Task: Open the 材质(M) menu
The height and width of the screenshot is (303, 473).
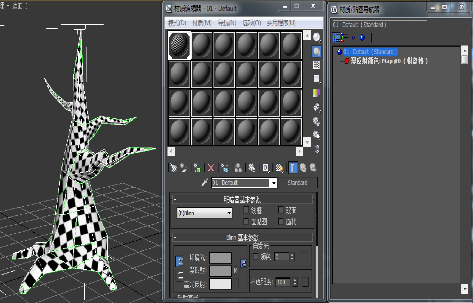Action: (x=202, y=23)
